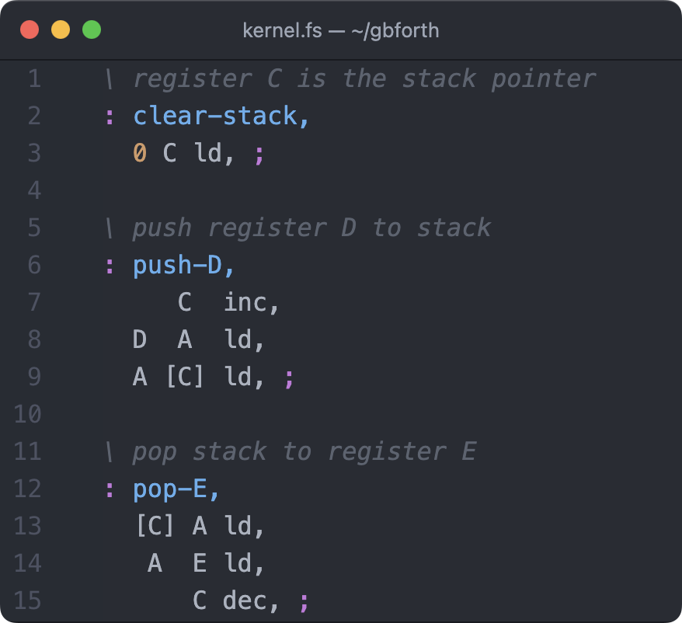
Task: Maximize the window with the green button
Action: coord(92,30)
